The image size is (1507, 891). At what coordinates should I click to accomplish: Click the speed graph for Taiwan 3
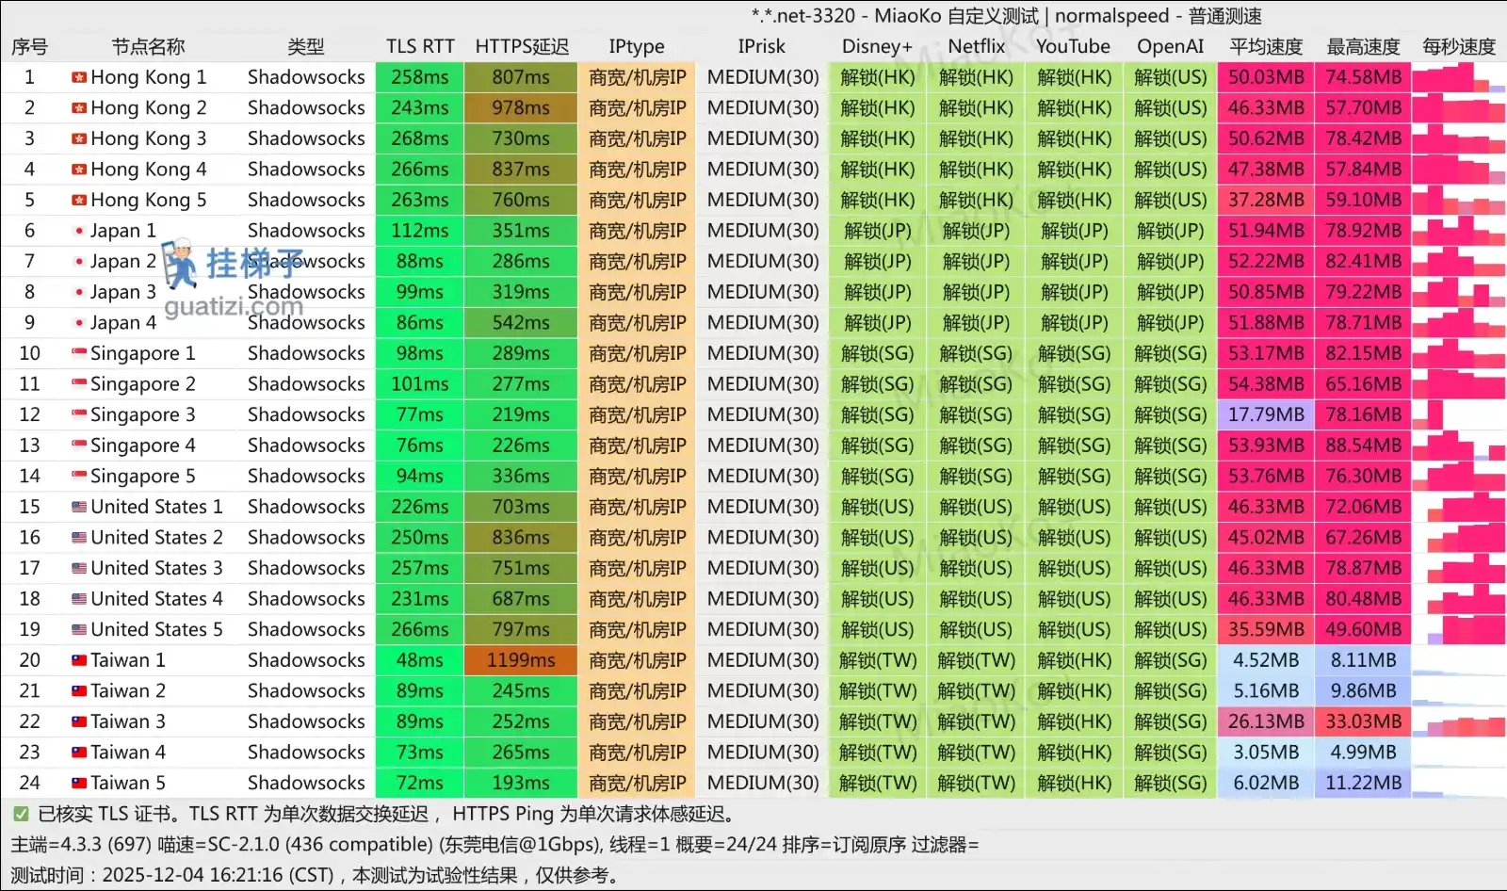pos(1458,722)
